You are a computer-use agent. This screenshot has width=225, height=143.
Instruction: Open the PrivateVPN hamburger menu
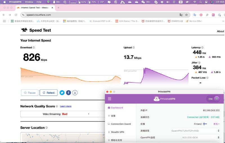click(x=109, y=99)
